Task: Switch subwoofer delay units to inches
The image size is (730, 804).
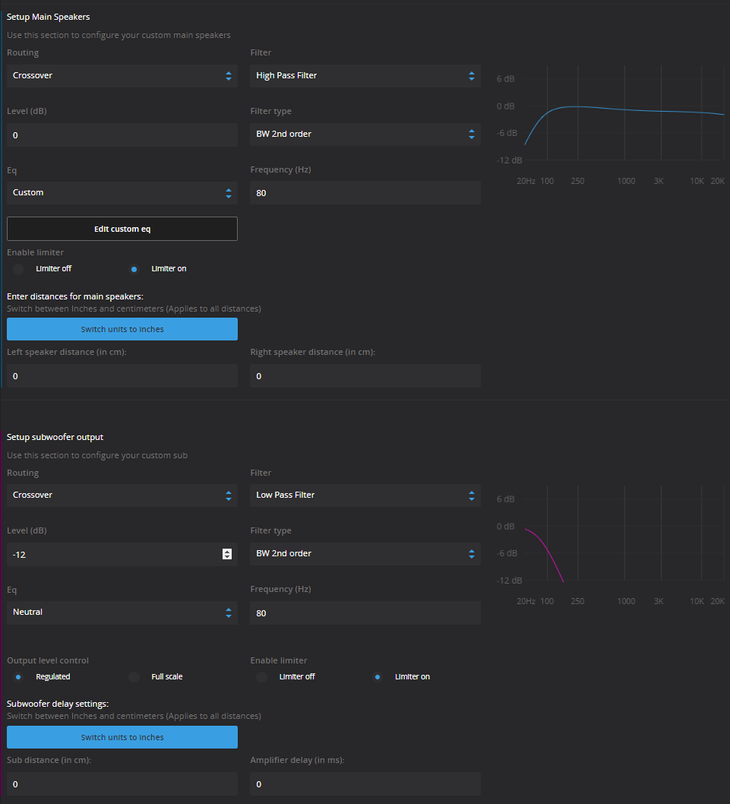Action: (122, 736)
